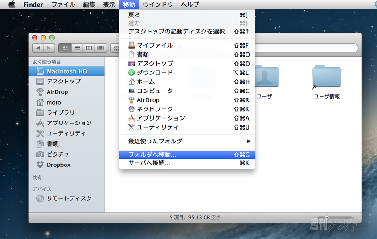
Task: Open the ファイル menu in the menu bar
Action: pyautogui.click(x=63, y=5)
